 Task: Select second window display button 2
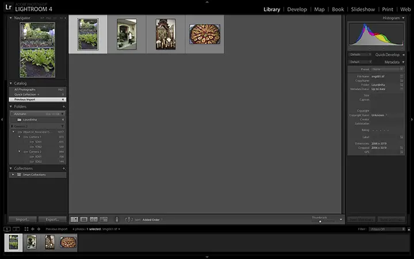click(16, 229)
